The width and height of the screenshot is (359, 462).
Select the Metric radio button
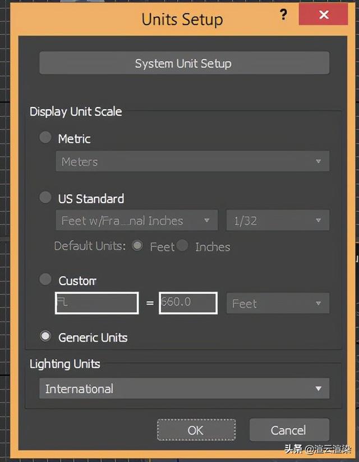(45, 138)
